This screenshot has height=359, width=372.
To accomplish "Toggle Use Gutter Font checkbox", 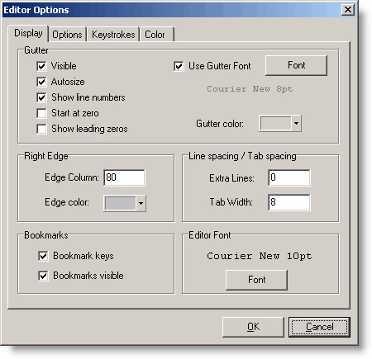I will point(179,66).
